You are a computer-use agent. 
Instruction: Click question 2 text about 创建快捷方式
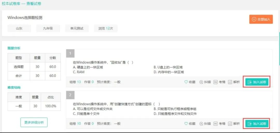point(116,104)
